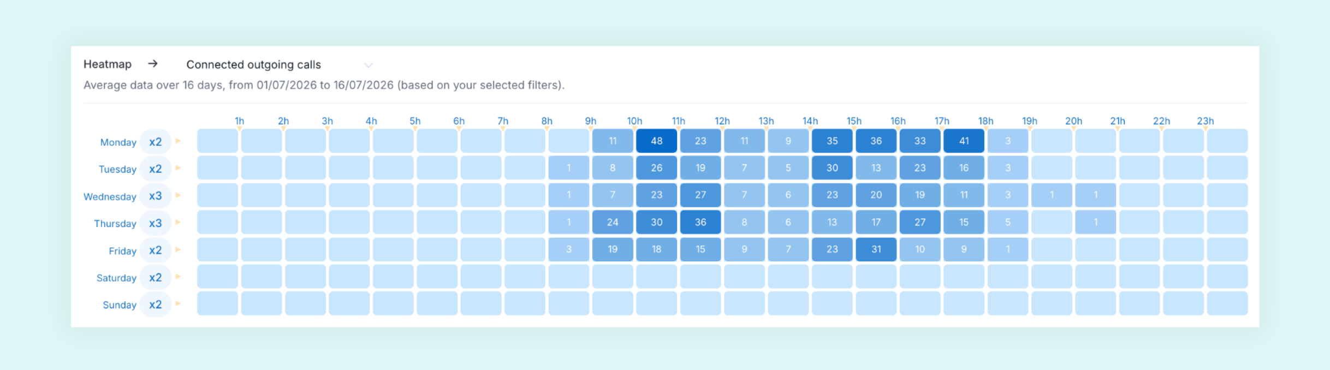Expand the Friday row orange triangle
The height and width of the screenshot is (370, 1330).
pos(178,249)
